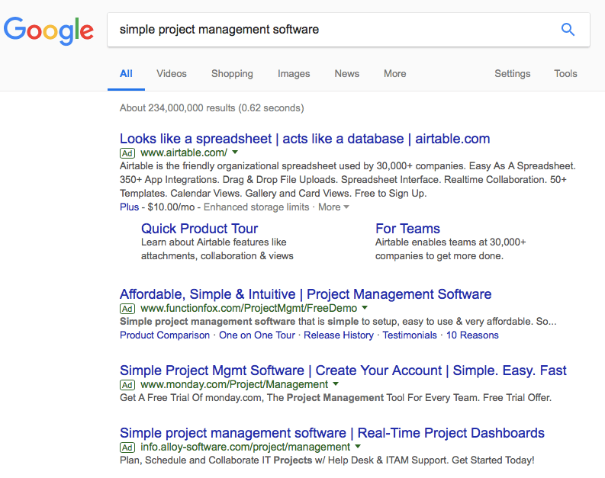605x478 pixels.
Task: Expand the arrow next to functionfox.com URL
Action: coord(365,308)
